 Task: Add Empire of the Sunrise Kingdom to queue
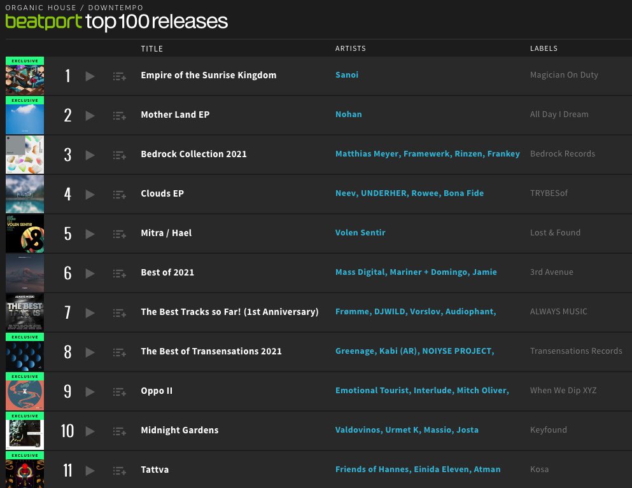coord(119,76)
